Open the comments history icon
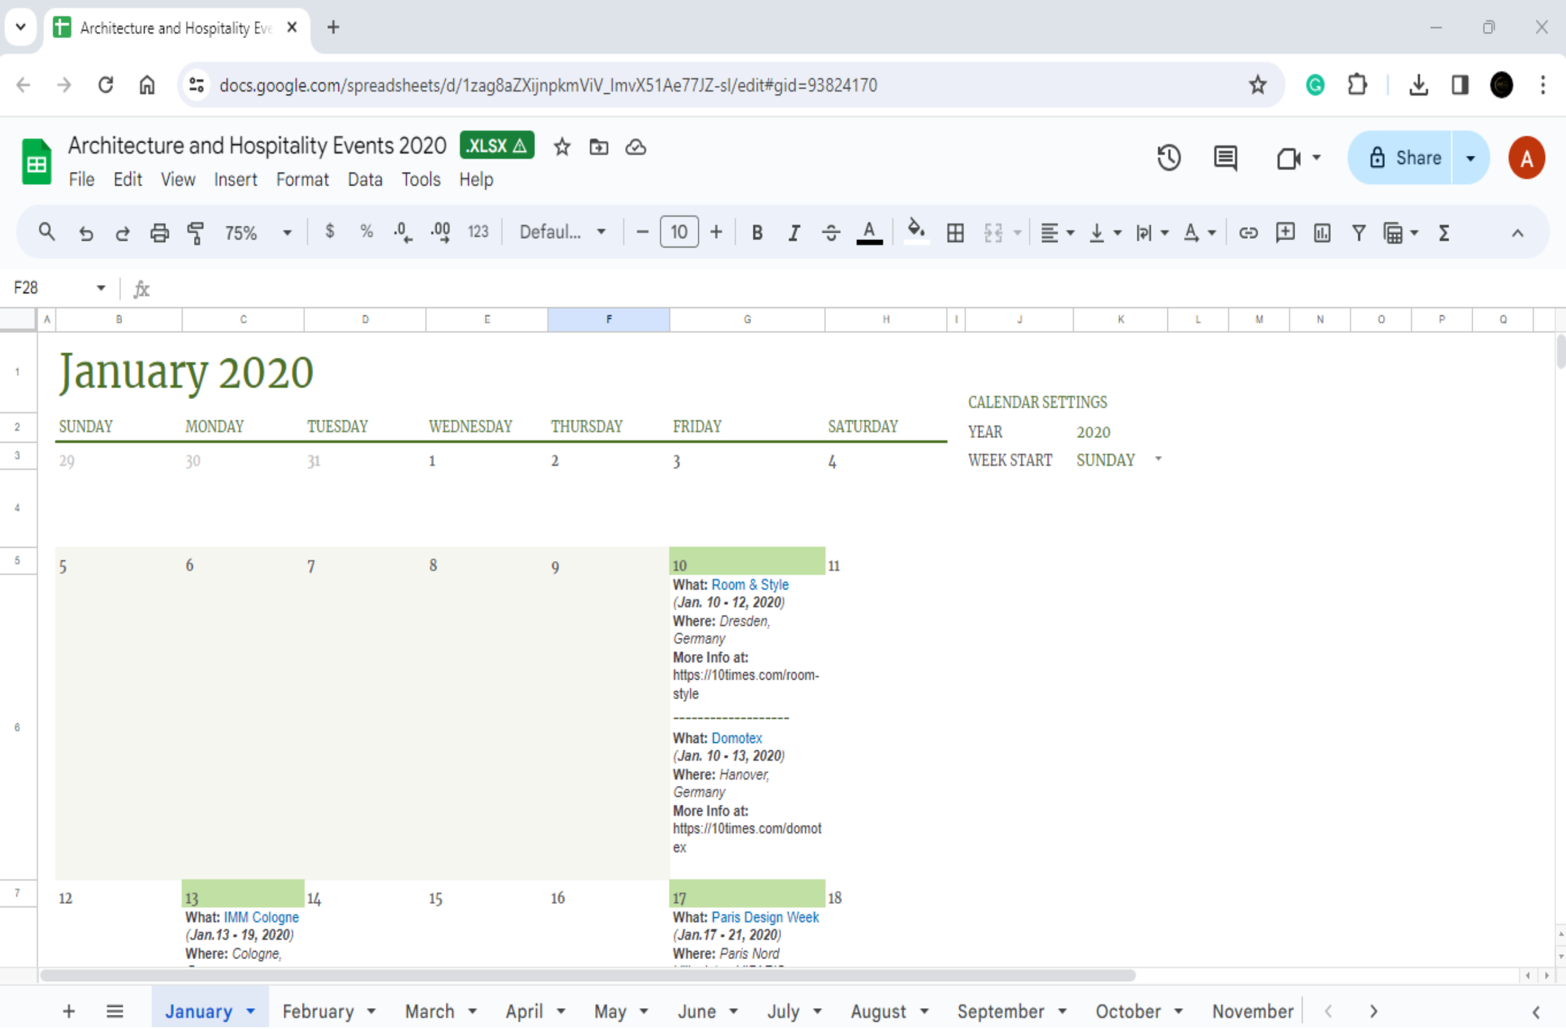Screen dimensions: 1566x1029 coord(1225,158)
